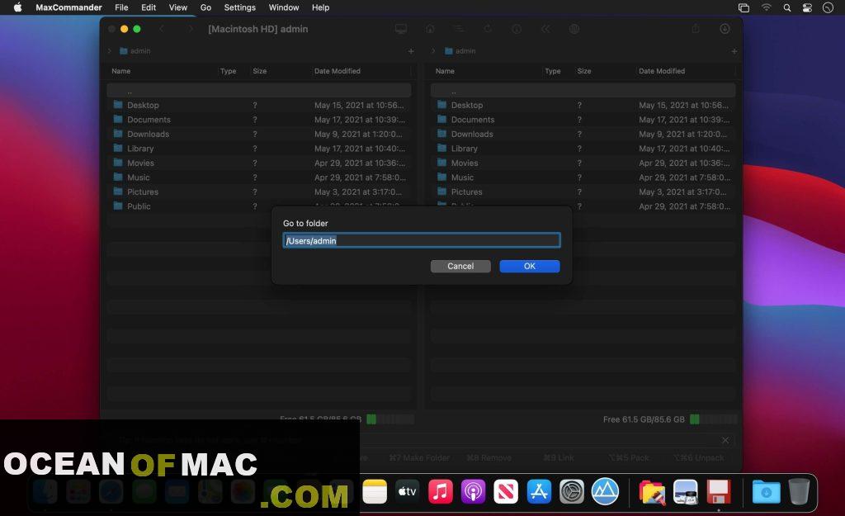Add a tab in the right panel
Image resolution: width=845 pixels, height=516 pixels.
pyautogui.click(x=734, y=51)
